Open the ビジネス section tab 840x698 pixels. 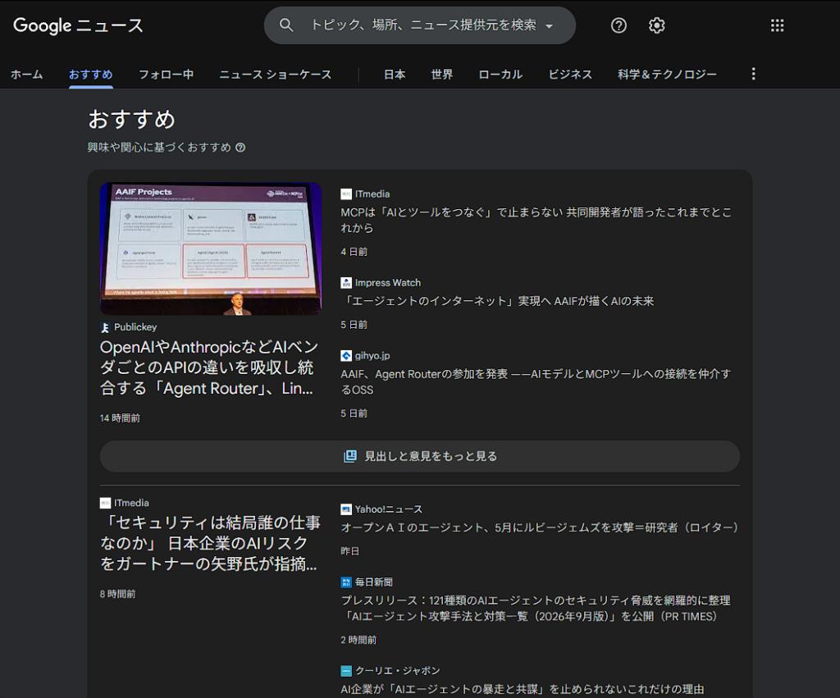[570, 74]
